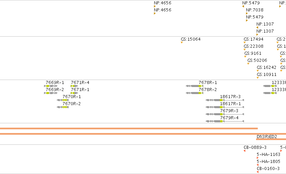
Task: Click the 7678R-1 transcript glyph
Action: click(195, 86)
